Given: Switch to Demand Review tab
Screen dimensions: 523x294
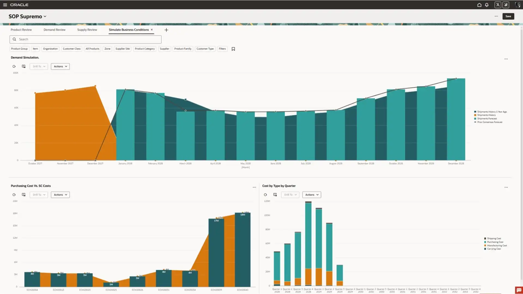Looking at the screenshot, I should 54,30.
